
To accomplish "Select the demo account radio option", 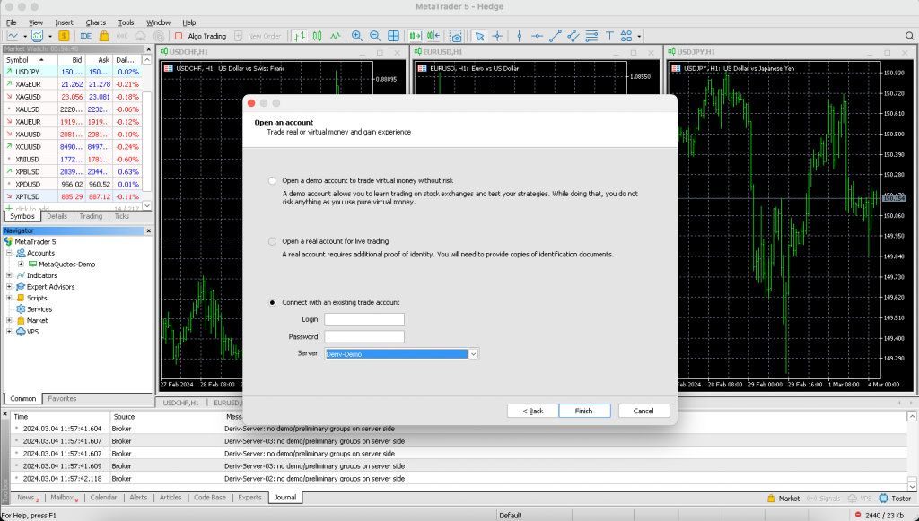I will click(273, 180).
